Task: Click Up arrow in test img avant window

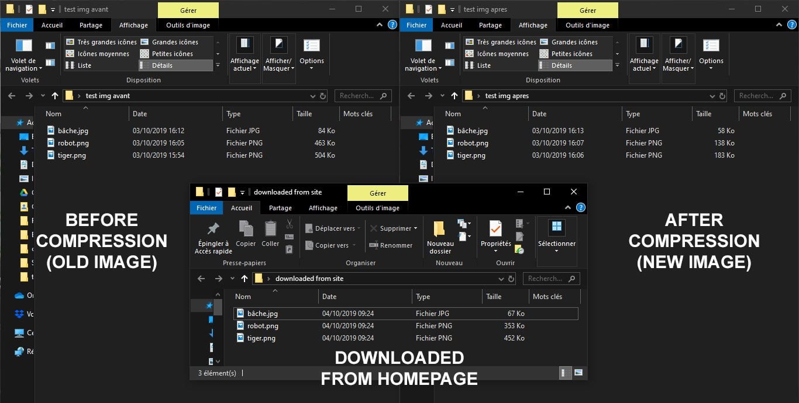Action: pyautogui.click(x=55, y=96)
